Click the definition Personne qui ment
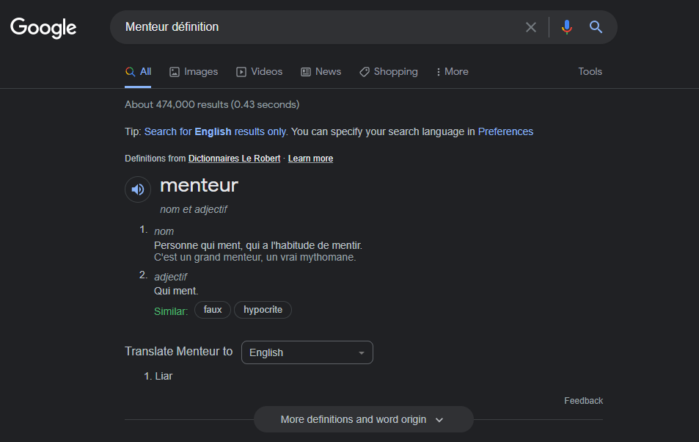699x442 pixels. (258, 245)
